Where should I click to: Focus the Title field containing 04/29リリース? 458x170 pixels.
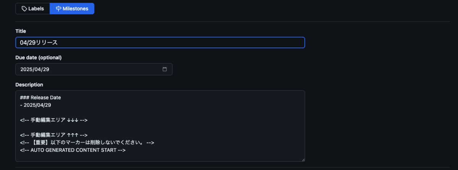click(x=160, y=43)
